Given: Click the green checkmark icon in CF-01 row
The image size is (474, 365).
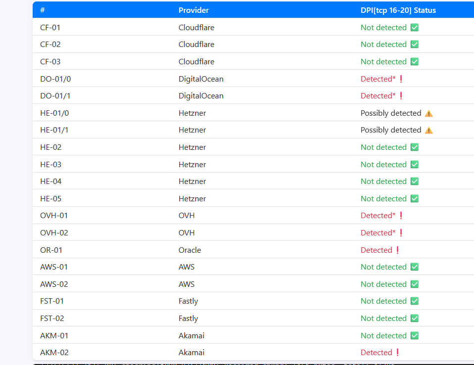Looking at the screenshot, I should [415, 28].
